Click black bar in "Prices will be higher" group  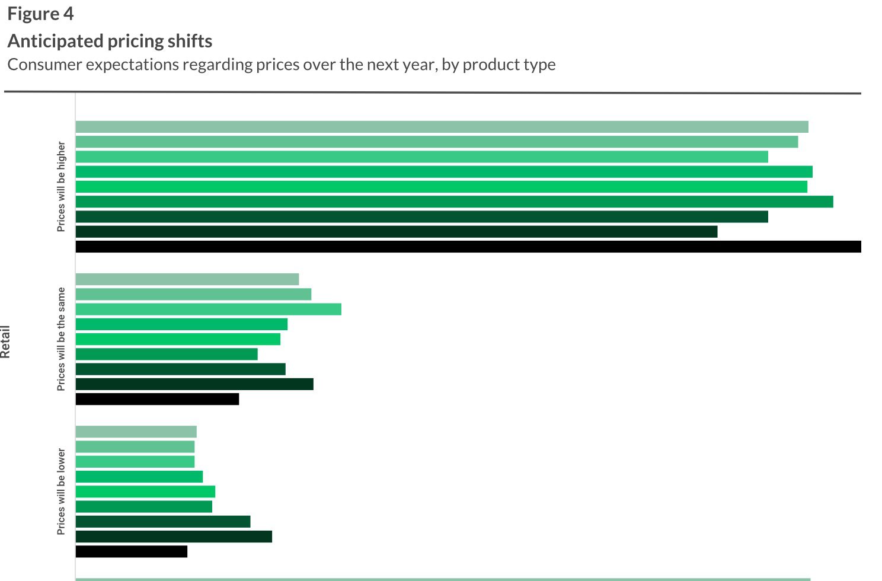click(468, 247)
